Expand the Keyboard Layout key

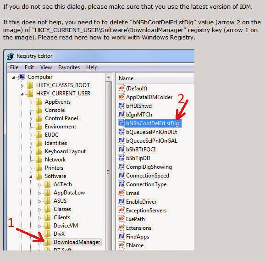31,152
